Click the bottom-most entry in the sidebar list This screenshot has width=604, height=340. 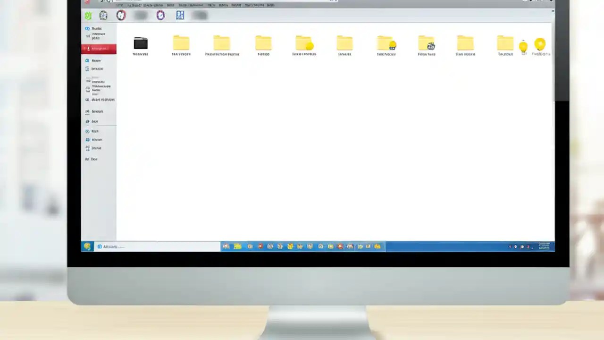94,159
